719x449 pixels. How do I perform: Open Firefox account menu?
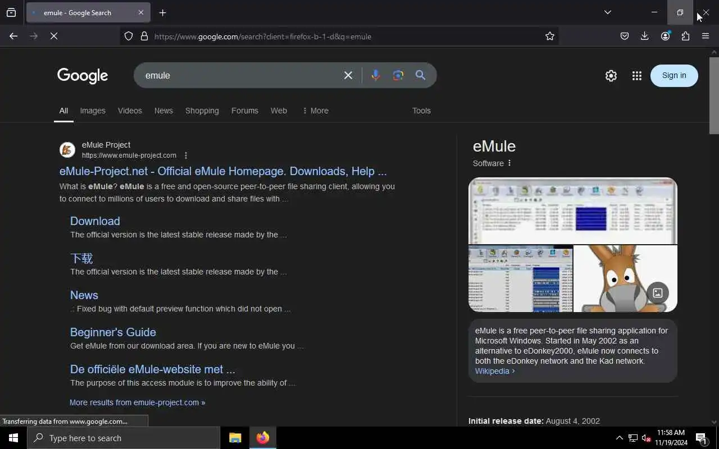666,36
